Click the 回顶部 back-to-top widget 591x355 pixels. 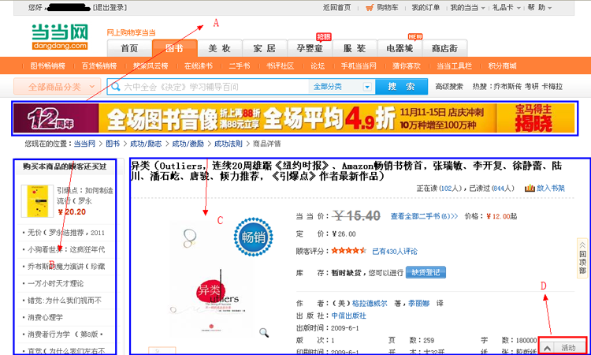582,259
